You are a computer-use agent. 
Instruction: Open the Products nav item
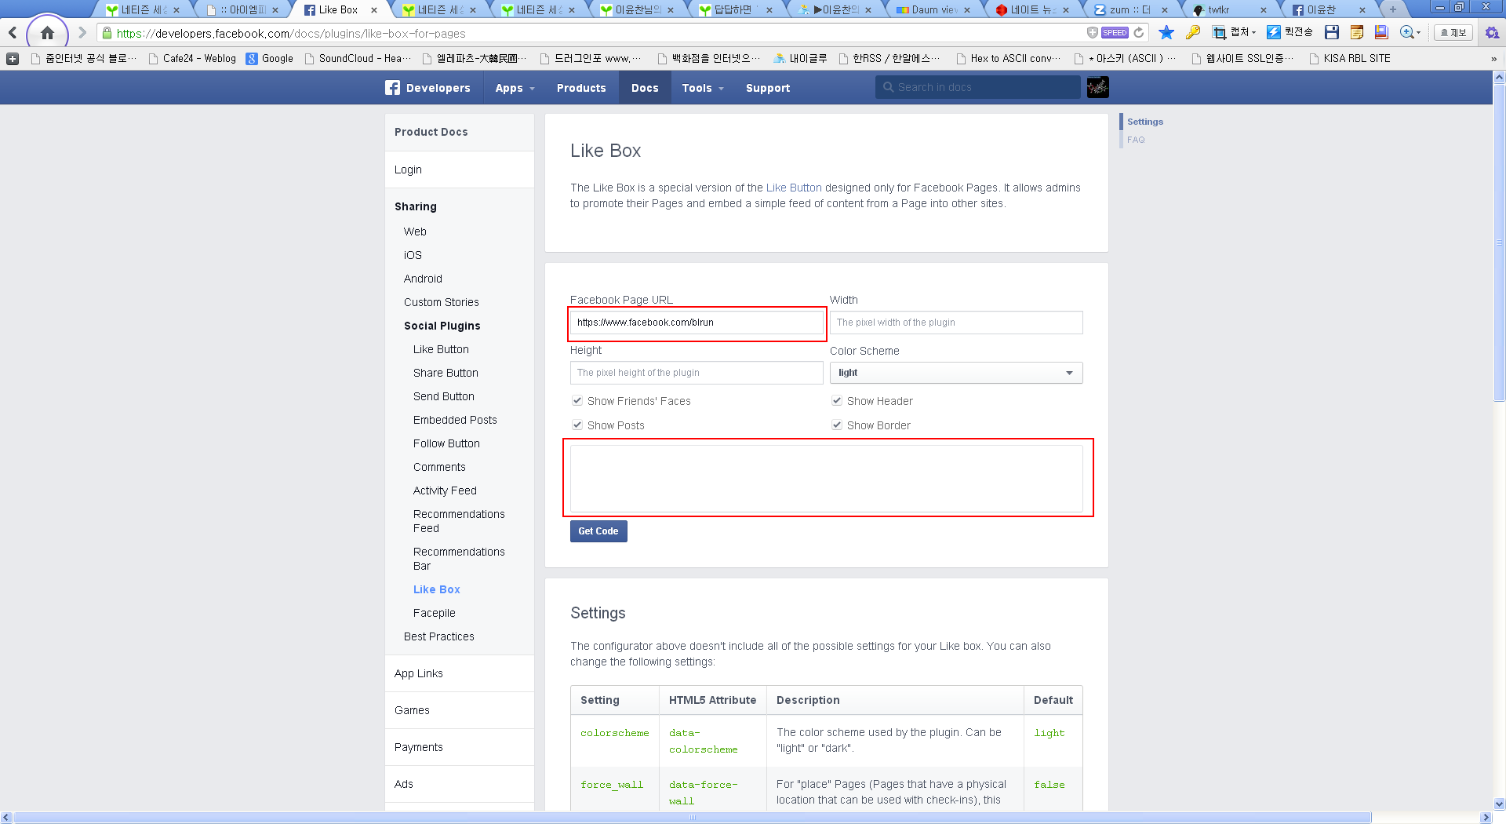(581, 88)
